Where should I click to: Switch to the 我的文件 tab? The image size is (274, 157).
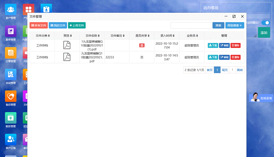(58, 25)
